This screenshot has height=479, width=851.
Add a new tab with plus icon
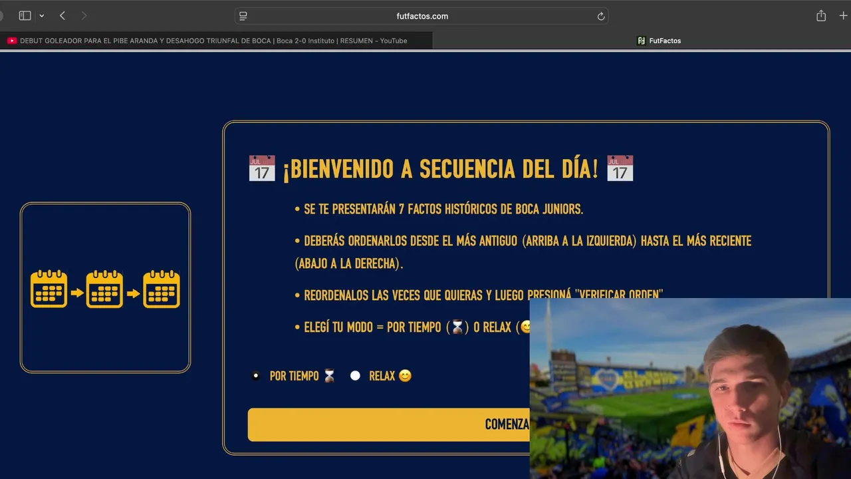[x=843, y=15]
